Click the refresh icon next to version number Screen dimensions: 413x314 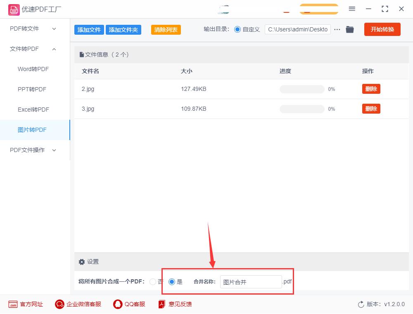click(361, 304)
